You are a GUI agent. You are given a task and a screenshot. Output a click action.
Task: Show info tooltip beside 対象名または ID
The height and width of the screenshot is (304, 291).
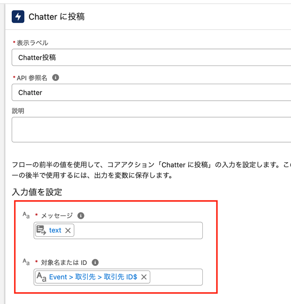(x=95, y=262)
